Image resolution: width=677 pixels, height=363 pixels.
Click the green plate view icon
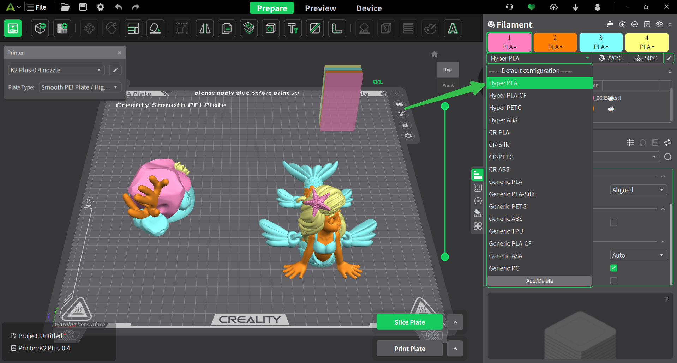point(13,28)
